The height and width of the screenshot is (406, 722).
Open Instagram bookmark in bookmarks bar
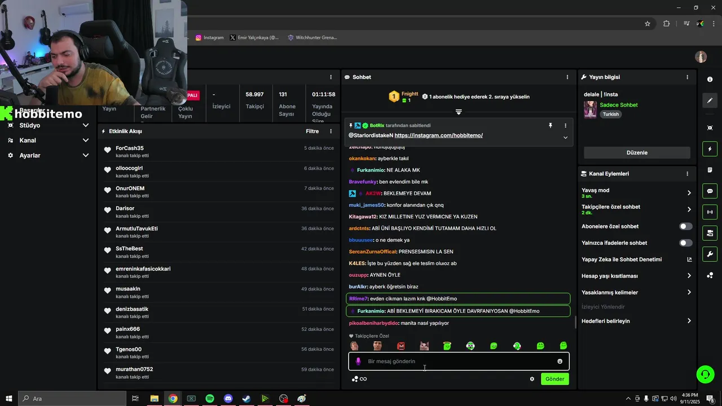tap(210, 38)
